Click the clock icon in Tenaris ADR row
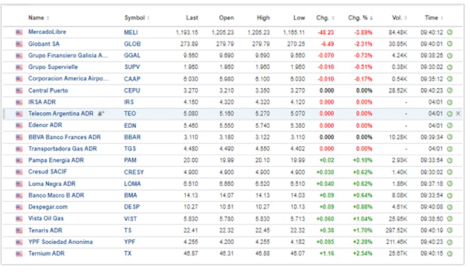 coord(449,230)
